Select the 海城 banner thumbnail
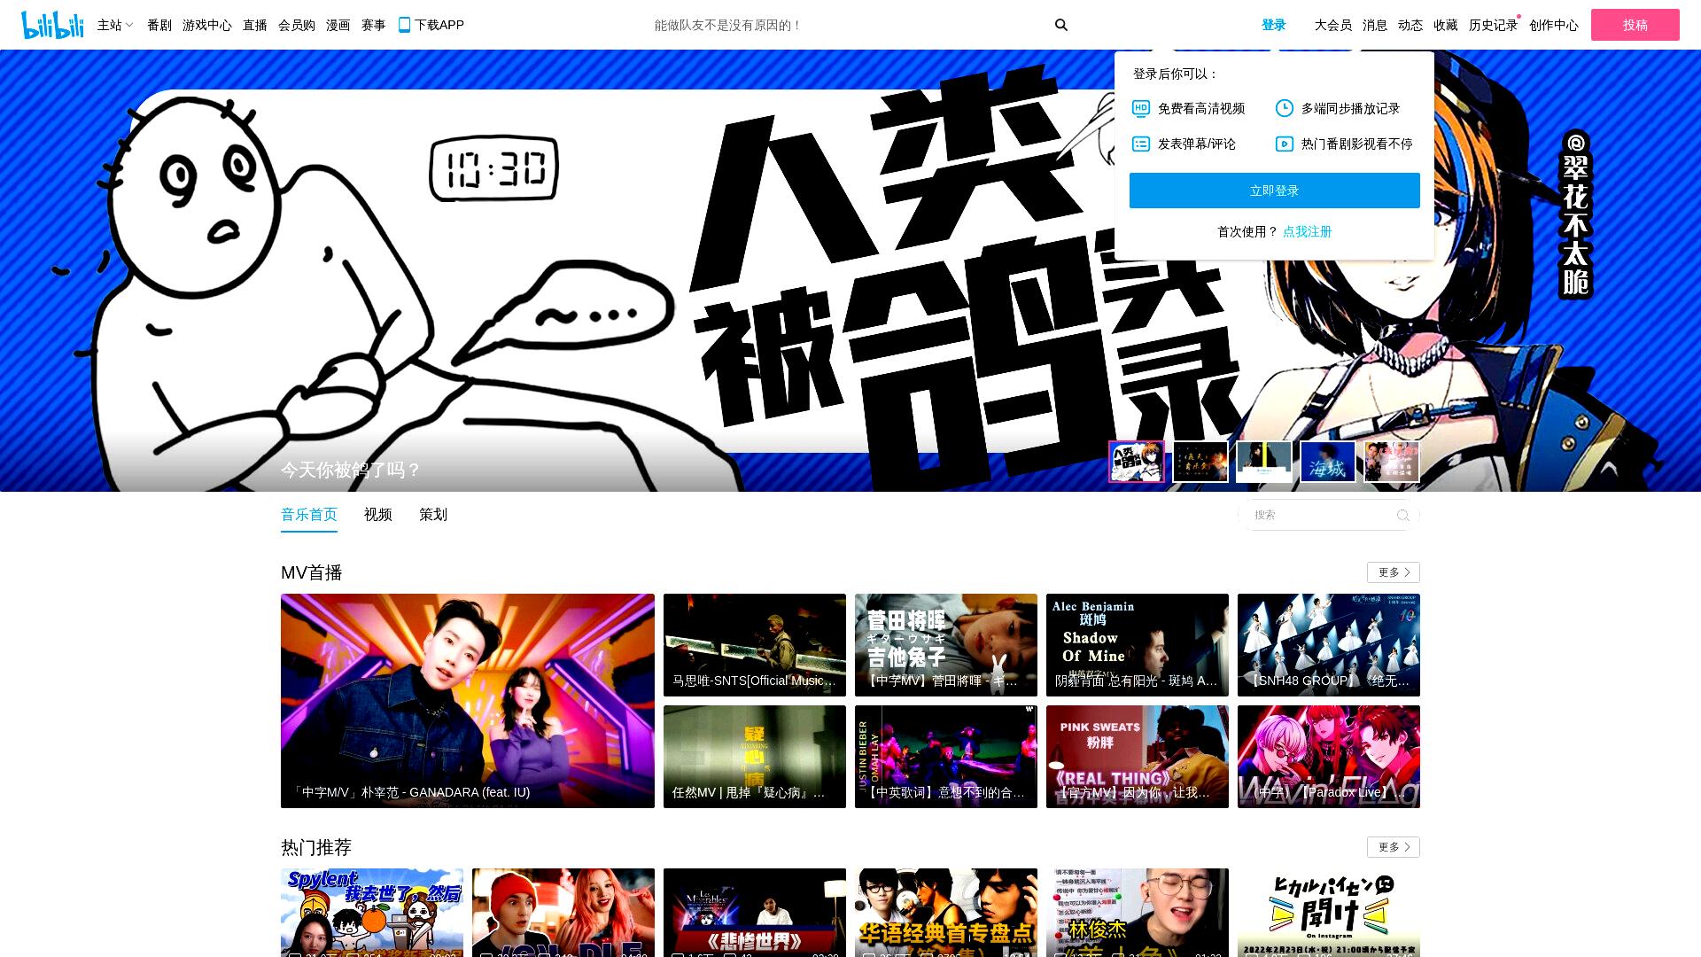The height and width of the screenshot is (957, 1701). tap(1328, 462)
